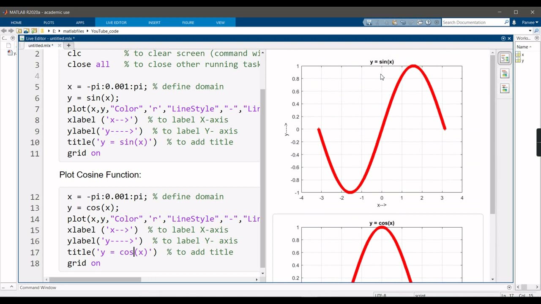Click the Undo arrow icon
Image resolution: width=541 pixels, height=304 pixels.
(x=403, y=22)
